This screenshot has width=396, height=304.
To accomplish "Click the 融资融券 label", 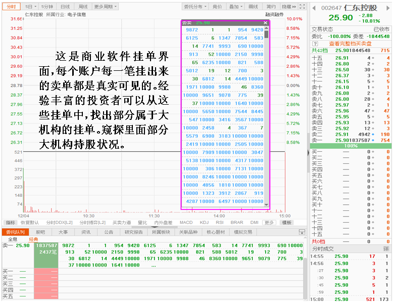I will click(275, 14).
